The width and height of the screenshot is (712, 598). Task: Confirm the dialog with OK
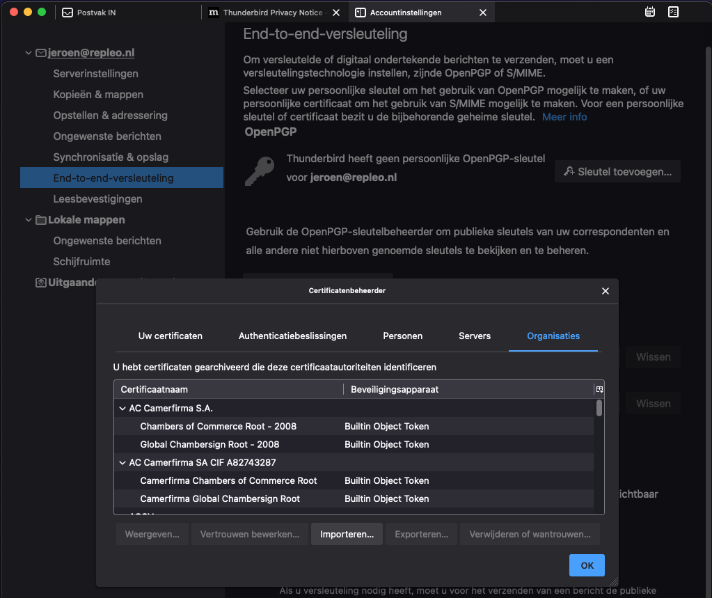point(587,565)
